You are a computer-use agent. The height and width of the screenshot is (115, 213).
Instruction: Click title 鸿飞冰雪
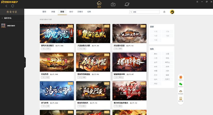(x=45, y=103)
